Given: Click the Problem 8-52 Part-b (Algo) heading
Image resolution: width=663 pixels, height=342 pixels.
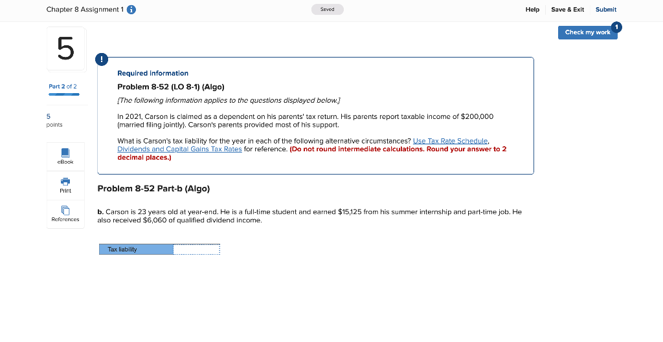Looking at the screenshot, I should coord(153,189).
